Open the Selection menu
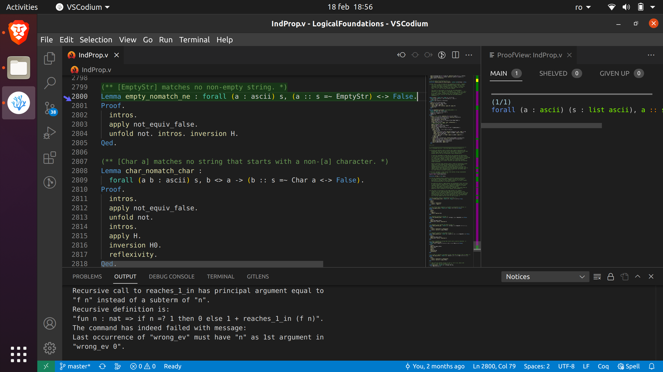 click(x=96, y=40)
